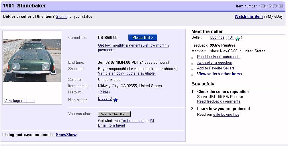Select Email to a friend link
Viewport: 288px width, 146px height.
(111, 125)
